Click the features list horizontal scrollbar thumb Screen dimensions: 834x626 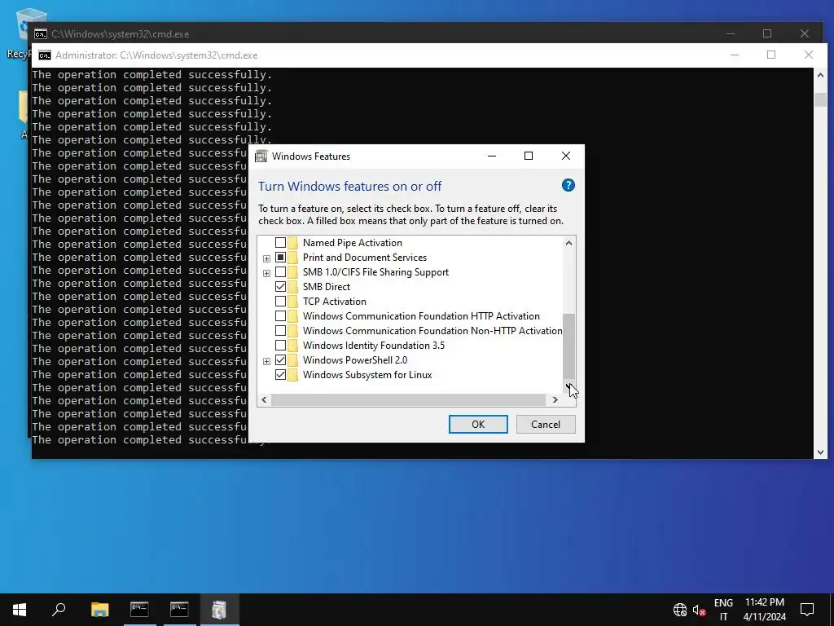click(x=409, y=399)
